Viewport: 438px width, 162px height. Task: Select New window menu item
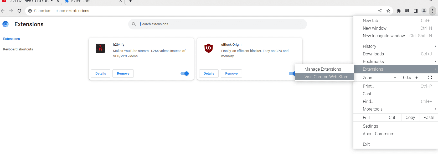coord(396,28)
